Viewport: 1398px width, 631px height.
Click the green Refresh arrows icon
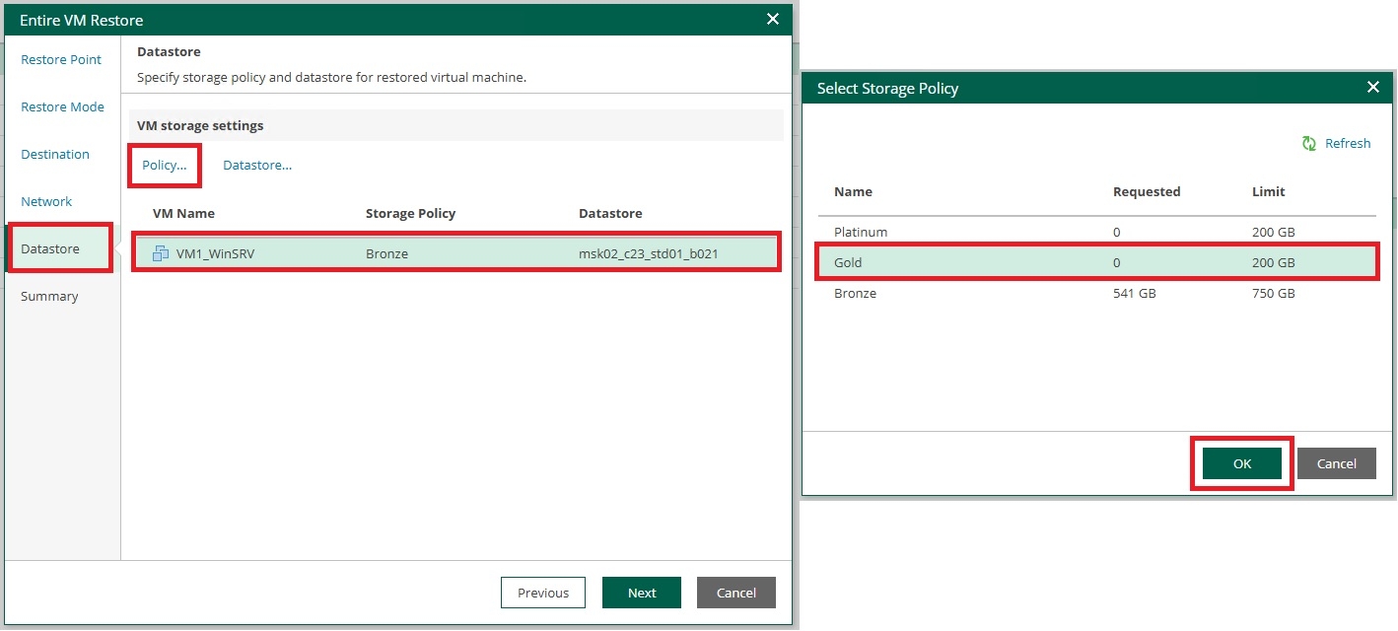click(x=1309, y=144)
